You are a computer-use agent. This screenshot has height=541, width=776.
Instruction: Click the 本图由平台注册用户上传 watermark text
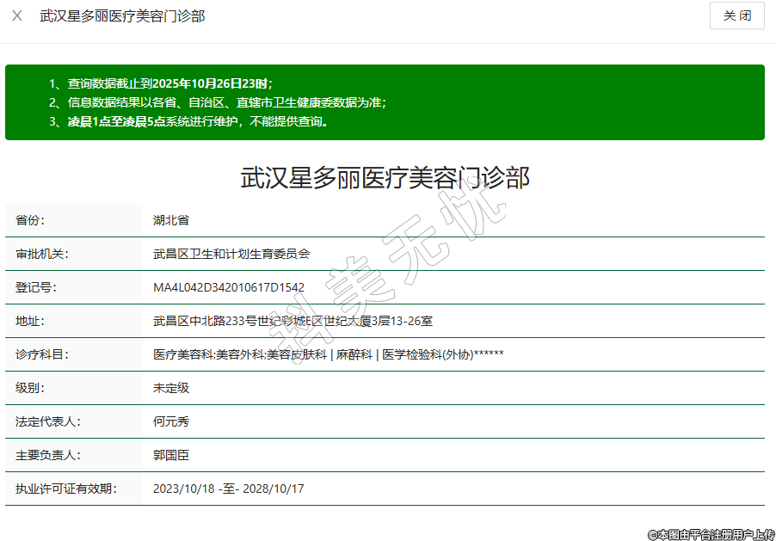711,534
